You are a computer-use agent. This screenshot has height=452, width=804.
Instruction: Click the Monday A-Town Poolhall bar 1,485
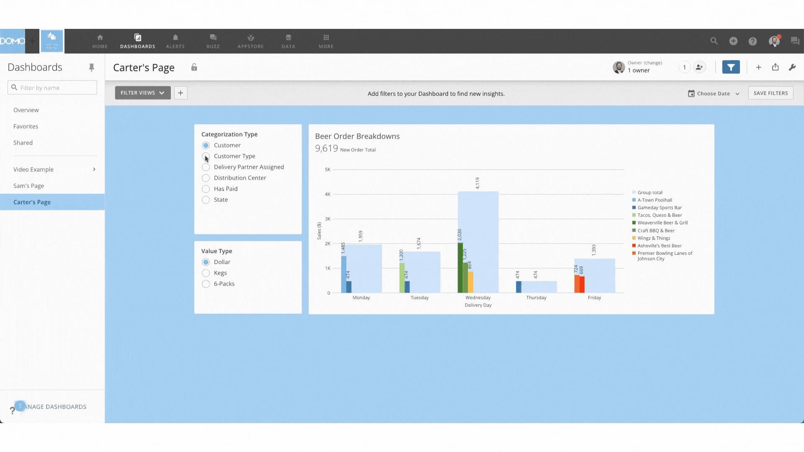pos(344,274)
